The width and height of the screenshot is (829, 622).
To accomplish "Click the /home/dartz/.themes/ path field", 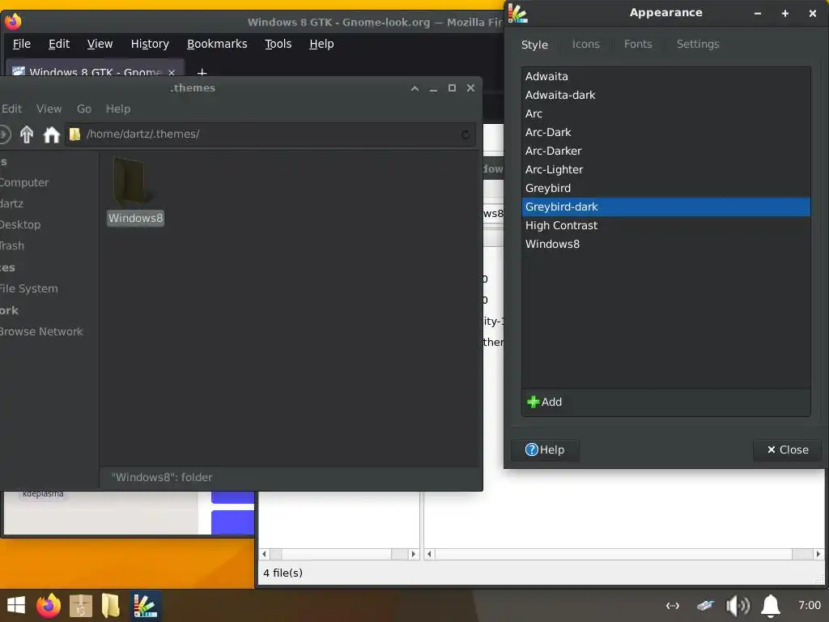I will (270, 134).
